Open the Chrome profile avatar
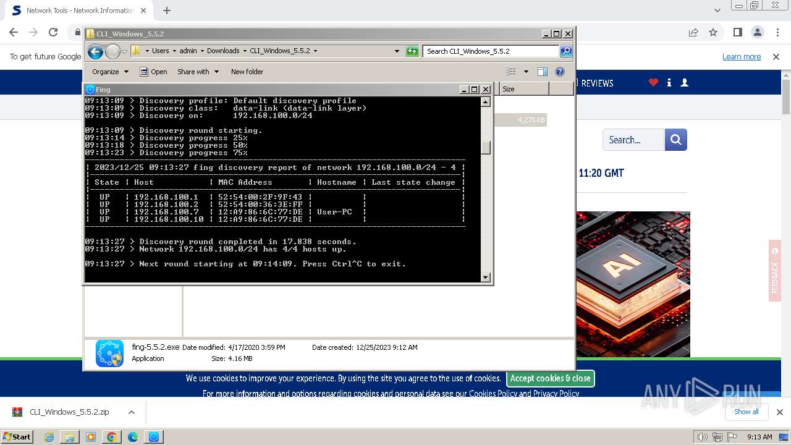Viewport: 791px width, 445px height. point(757,32)
